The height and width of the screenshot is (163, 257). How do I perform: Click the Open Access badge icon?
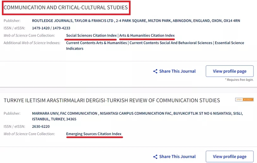tap(244, 100)
